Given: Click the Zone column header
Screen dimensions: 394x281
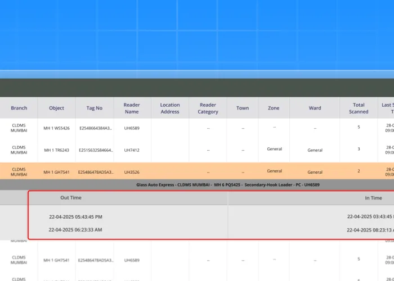Looking at the screenshot, I should [x=274, y=108].
